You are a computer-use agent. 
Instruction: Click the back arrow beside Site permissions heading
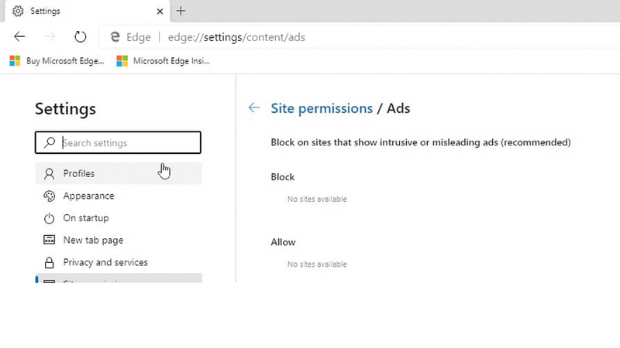[x=253, y=108]
